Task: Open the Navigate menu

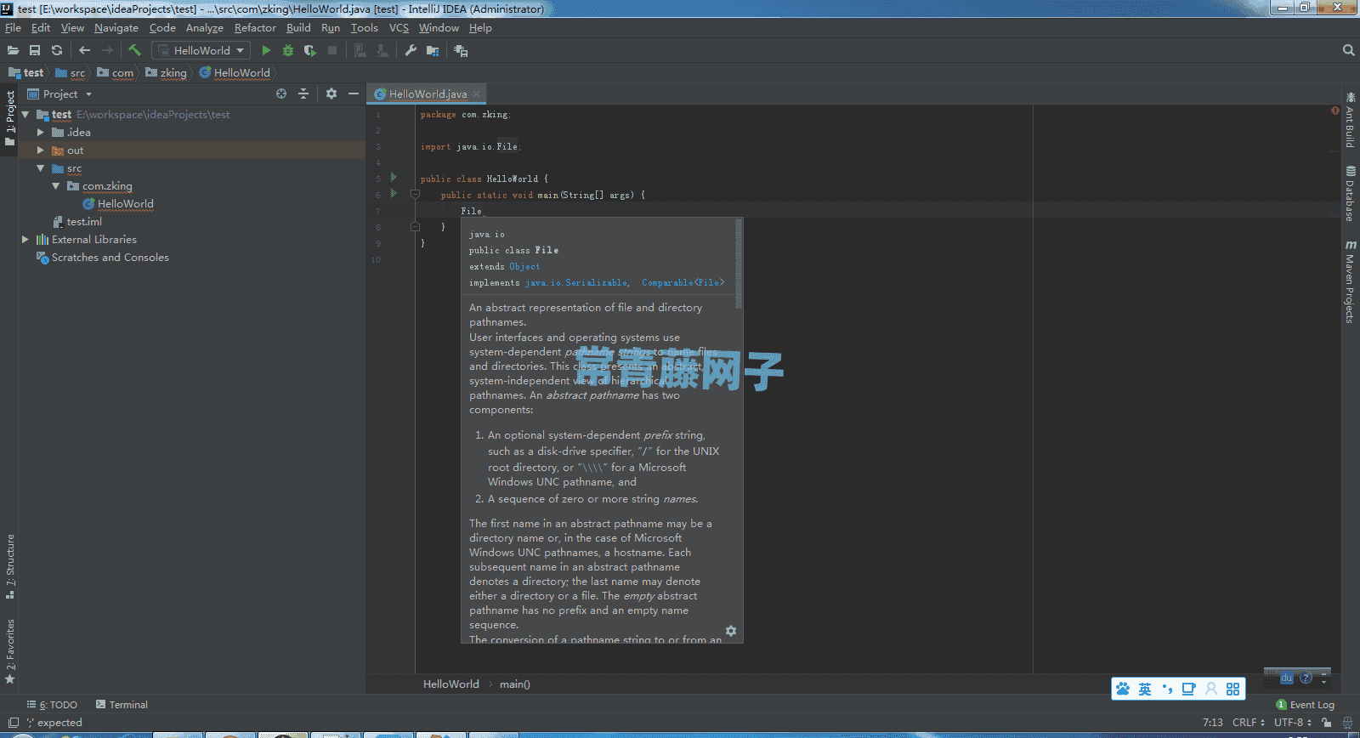Action: tap(116, 28)
